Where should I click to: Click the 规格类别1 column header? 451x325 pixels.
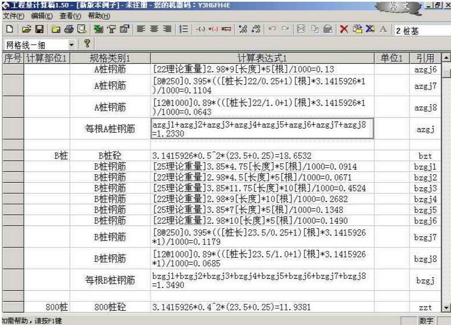[x=110, y=58]
